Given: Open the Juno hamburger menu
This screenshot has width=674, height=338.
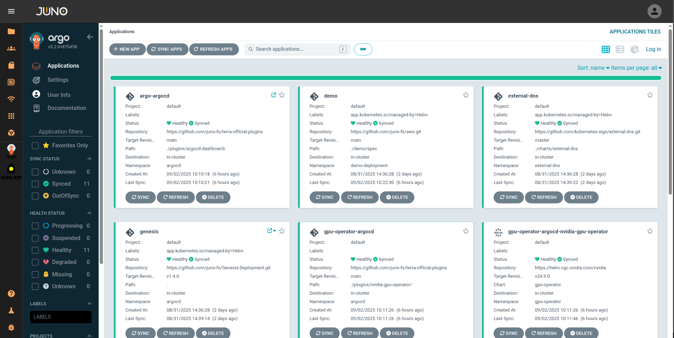Looking at the screenshot, I should coord(11,11).
